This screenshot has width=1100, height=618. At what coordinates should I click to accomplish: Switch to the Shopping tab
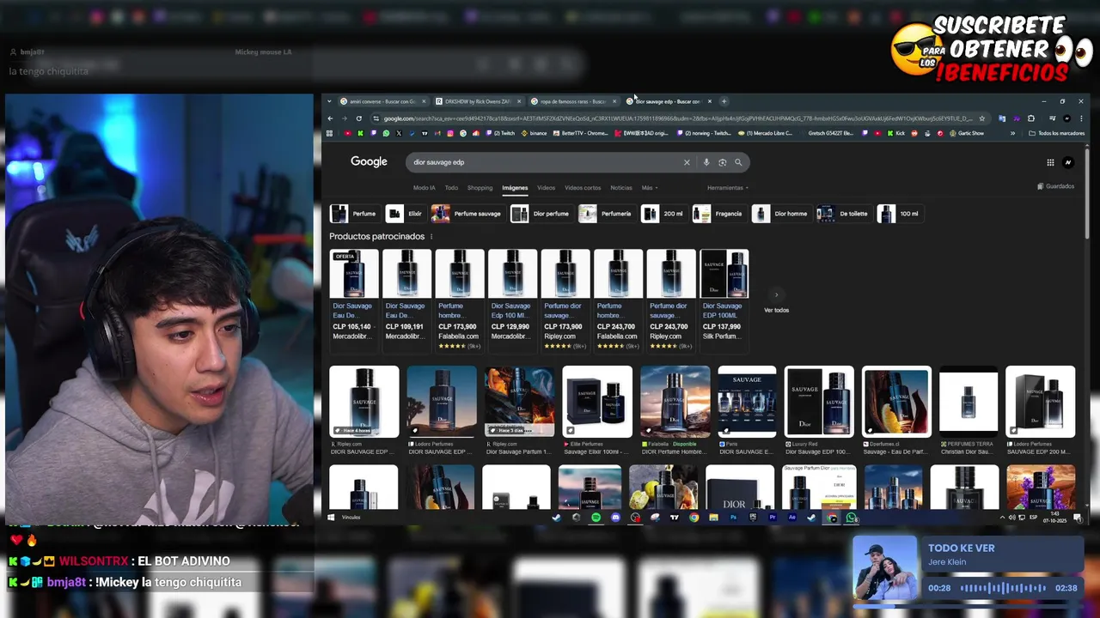click(x=480, y=188)
